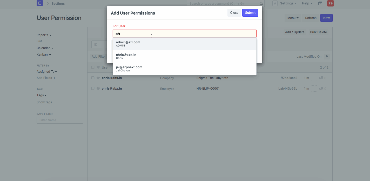Tick the select-all checkbox in User header
The image size is (370, 181).
tap(93, 68)
